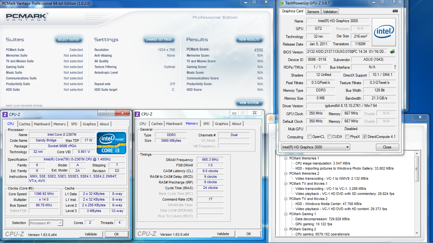Image resolution: width=433 pixels, height=243 pixels.
Task: Click 'CPU image manipulation: 3.547 MB/s' row
Action: coord(323,163)
